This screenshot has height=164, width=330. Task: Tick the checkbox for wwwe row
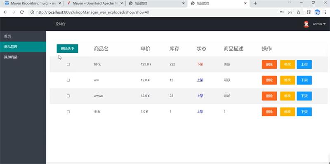point(68,96)
